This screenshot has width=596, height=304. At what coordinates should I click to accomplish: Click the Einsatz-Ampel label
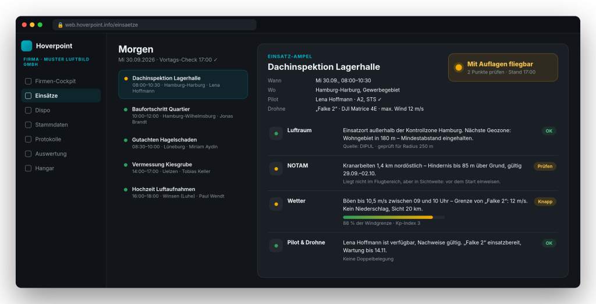(x=290, y=56)
